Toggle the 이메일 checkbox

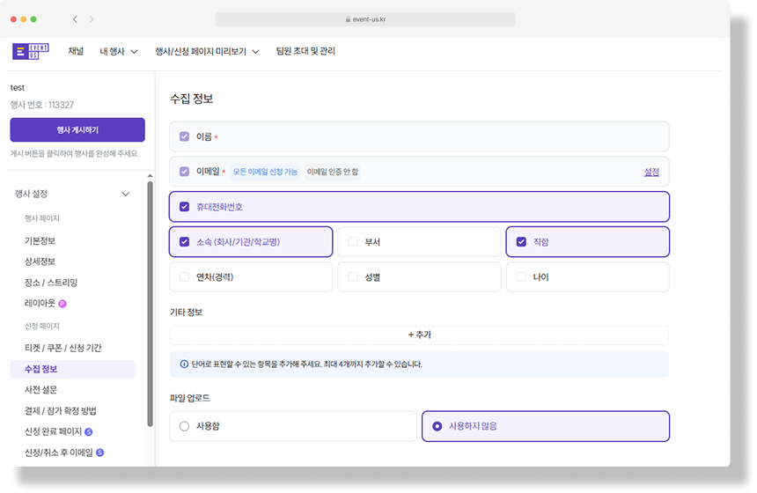coord(184,172)
